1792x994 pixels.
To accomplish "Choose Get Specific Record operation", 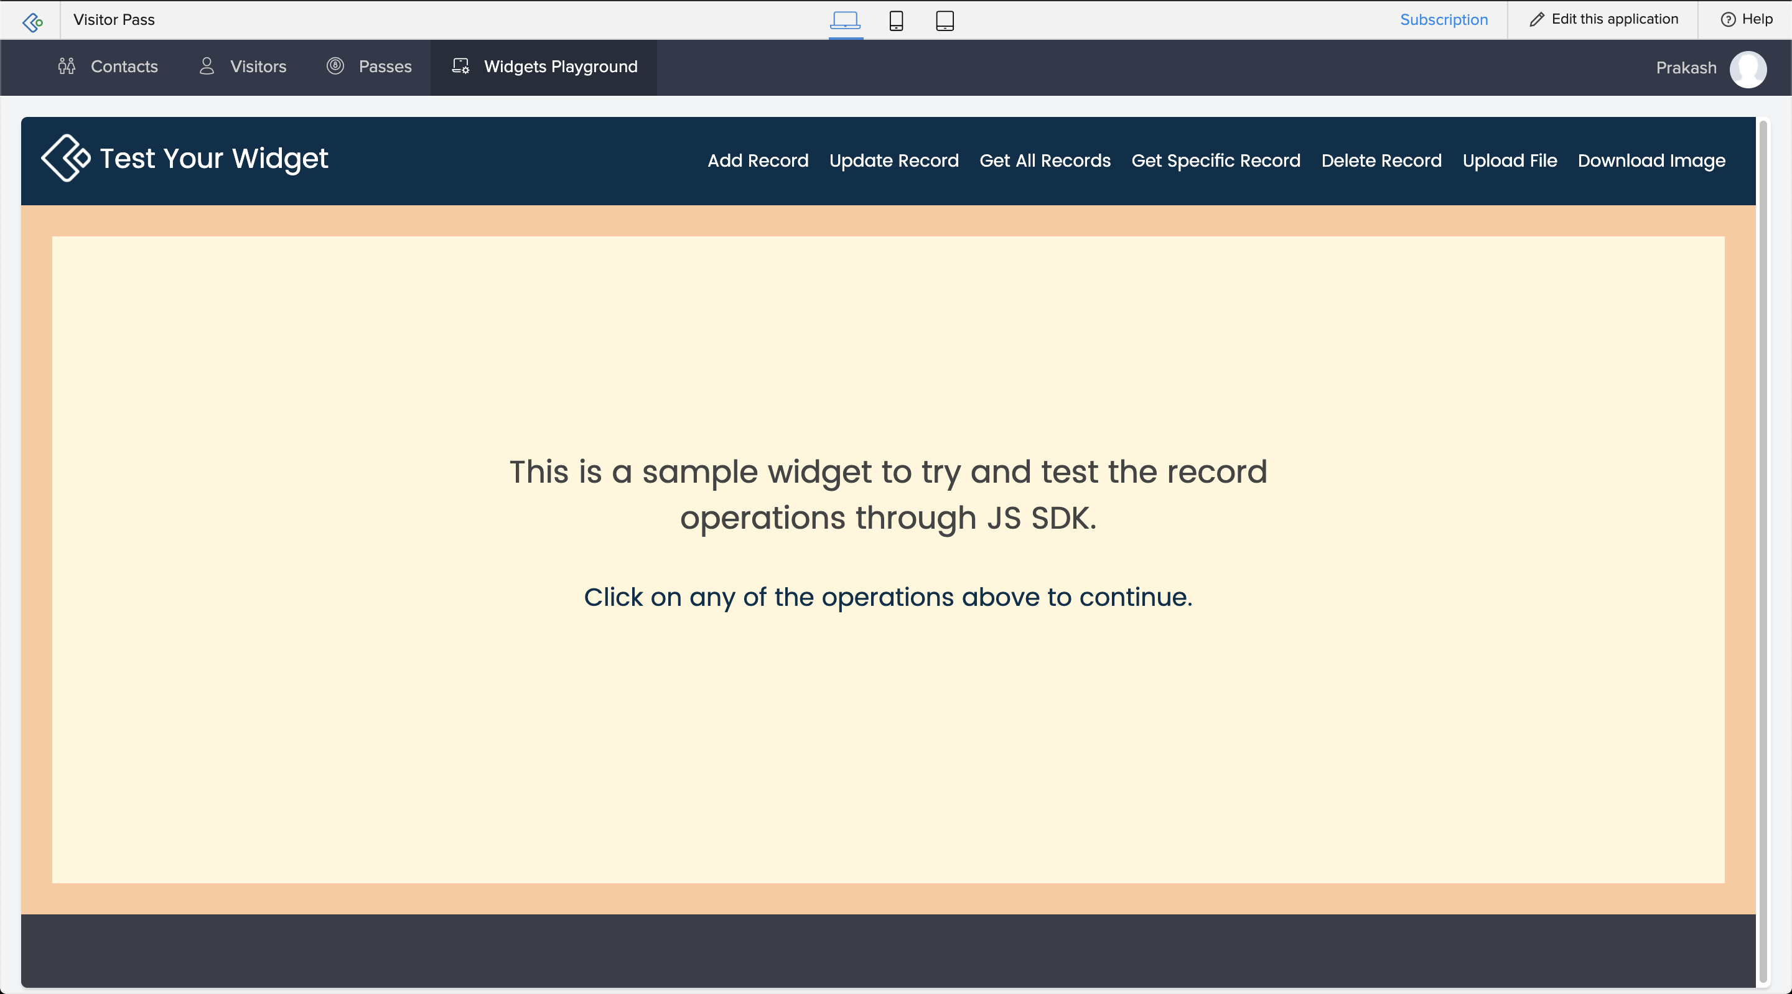I will 1215,160.
